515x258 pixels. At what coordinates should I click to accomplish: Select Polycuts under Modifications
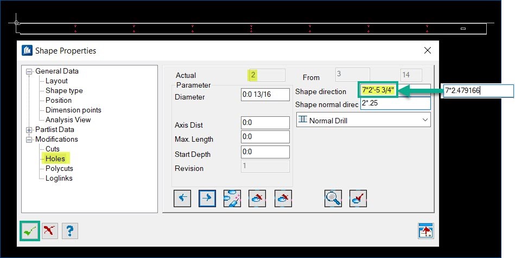tap(59, 168)
